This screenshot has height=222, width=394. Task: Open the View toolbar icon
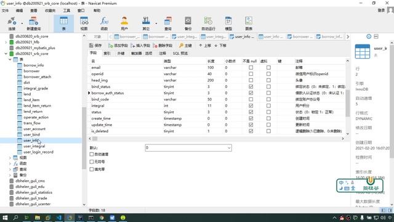coord(84,23)
